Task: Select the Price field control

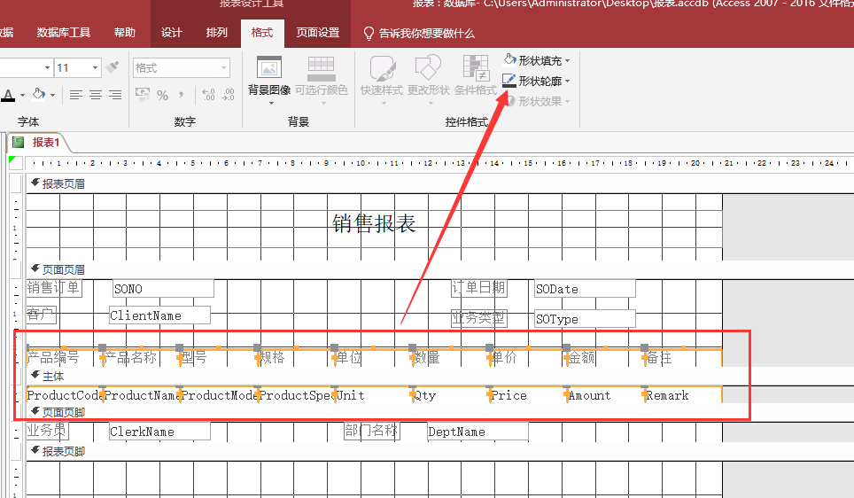Action: pos(528,395)
